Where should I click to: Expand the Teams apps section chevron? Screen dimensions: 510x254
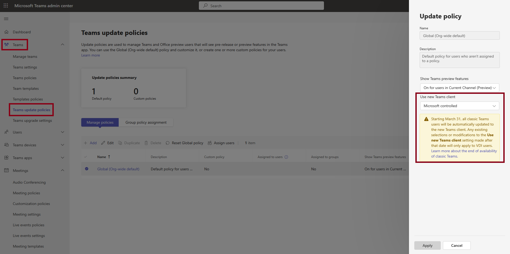pyautogui.click(x=63, y=158)
